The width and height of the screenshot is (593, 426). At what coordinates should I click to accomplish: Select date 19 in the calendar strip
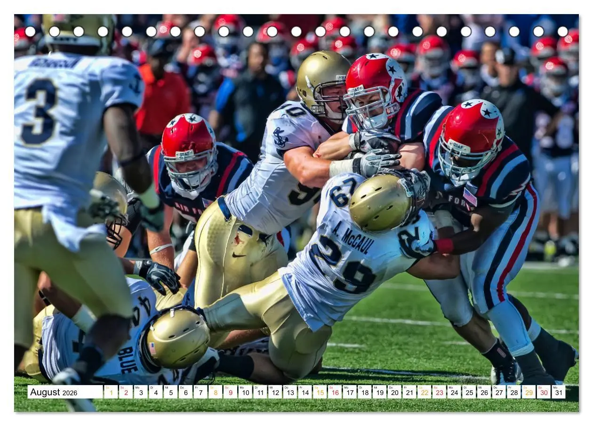pos(380,392)
